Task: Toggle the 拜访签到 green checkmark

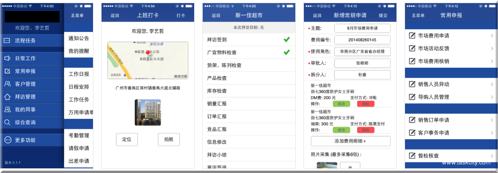Action: coord(287,39)
